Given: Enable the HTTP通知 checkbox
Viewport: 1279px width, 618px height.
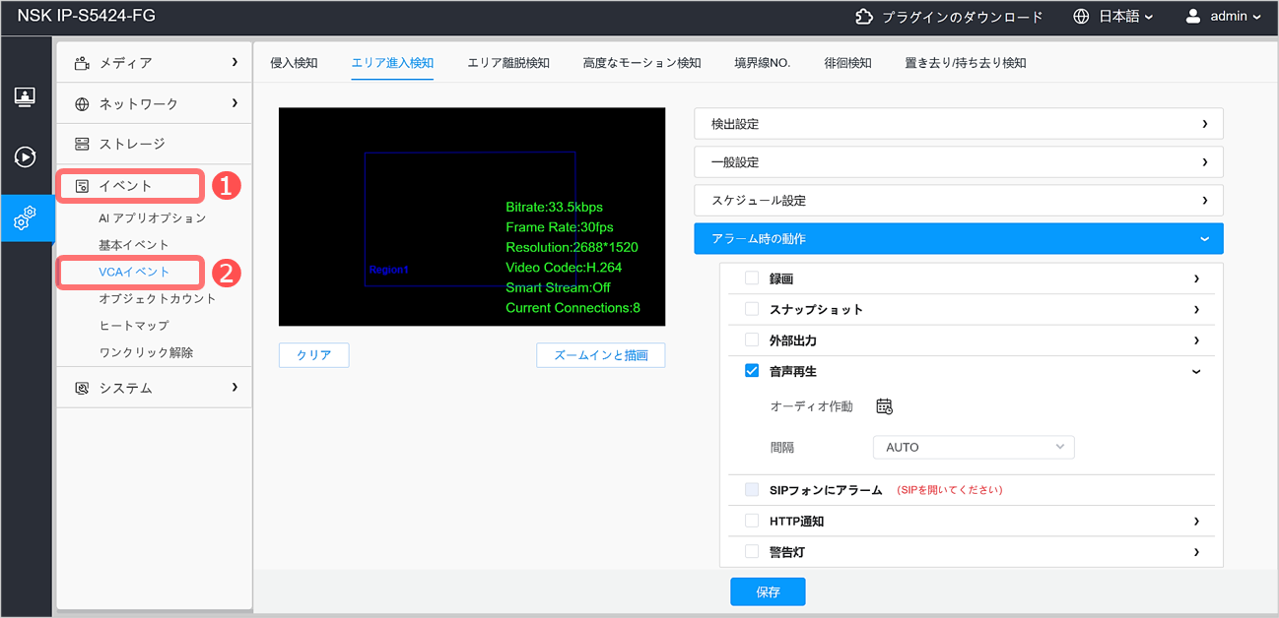Looking at the screenshot, I should (752, 521).
